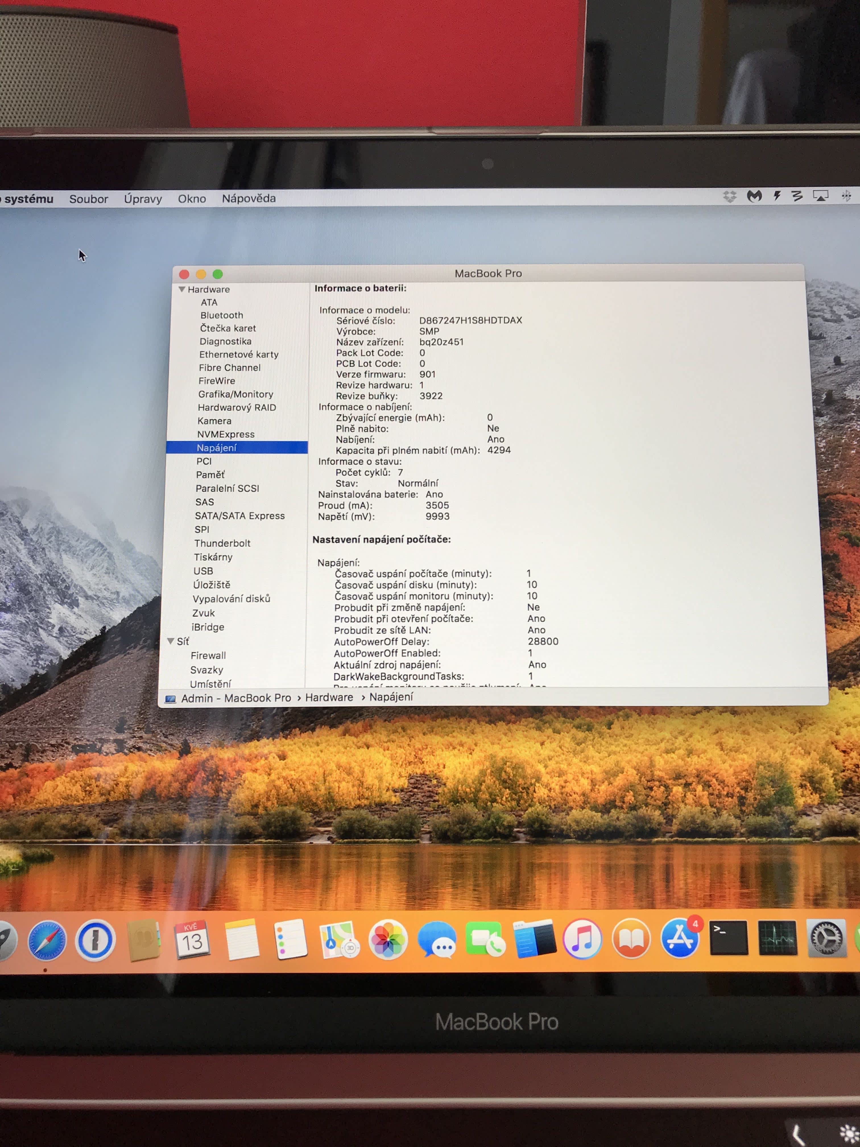Collapse the Síť section triangle

[x=171, y=641]
